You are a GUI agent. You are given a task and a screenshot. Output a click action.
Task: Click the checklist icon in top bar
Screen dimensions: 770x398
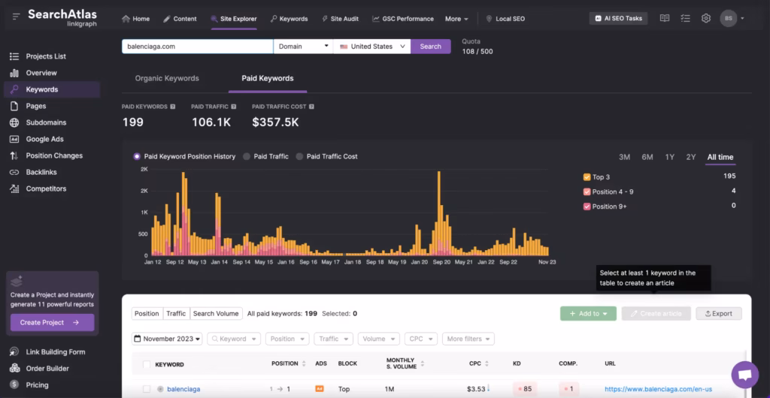(x=685, y=18)
